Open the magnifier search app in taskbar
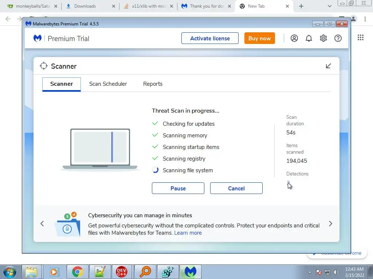The width and height of the screenshot is (373, 279). click(x=145, y=272)
